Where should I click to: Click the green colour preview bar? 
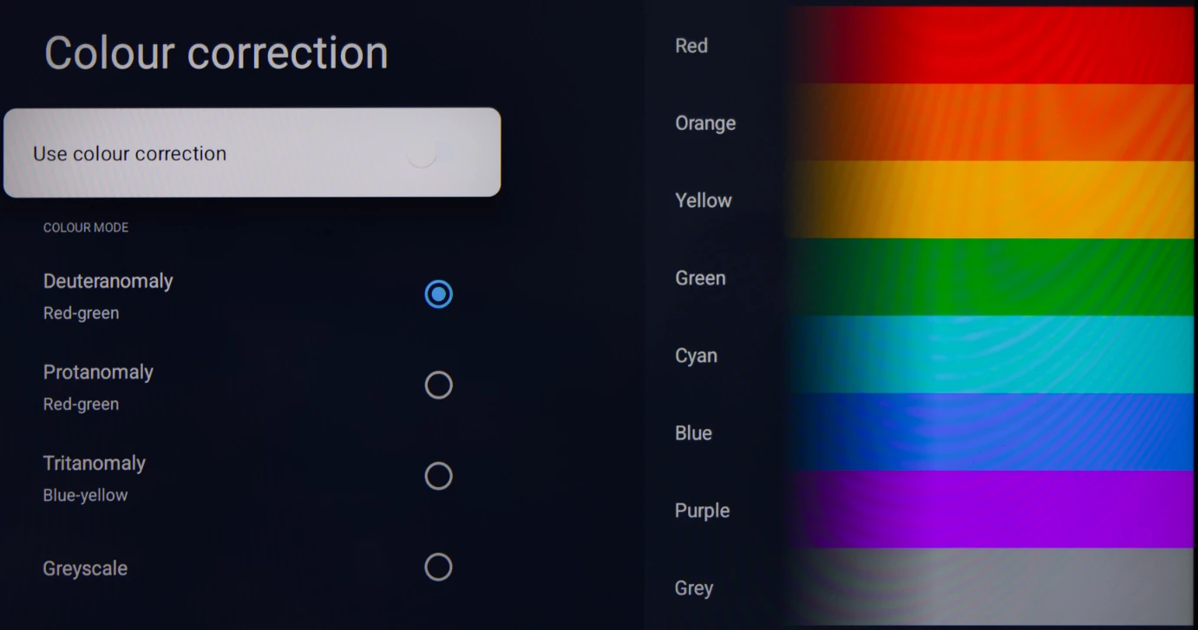coord(991,277)
